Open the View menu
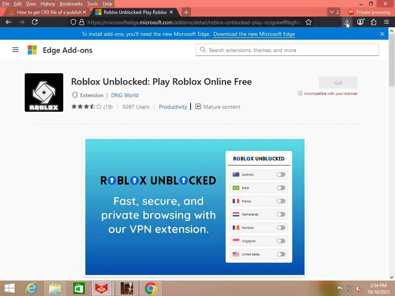This screenshot has height=296, width=395. pyautogui.click(x=31, y=4)
